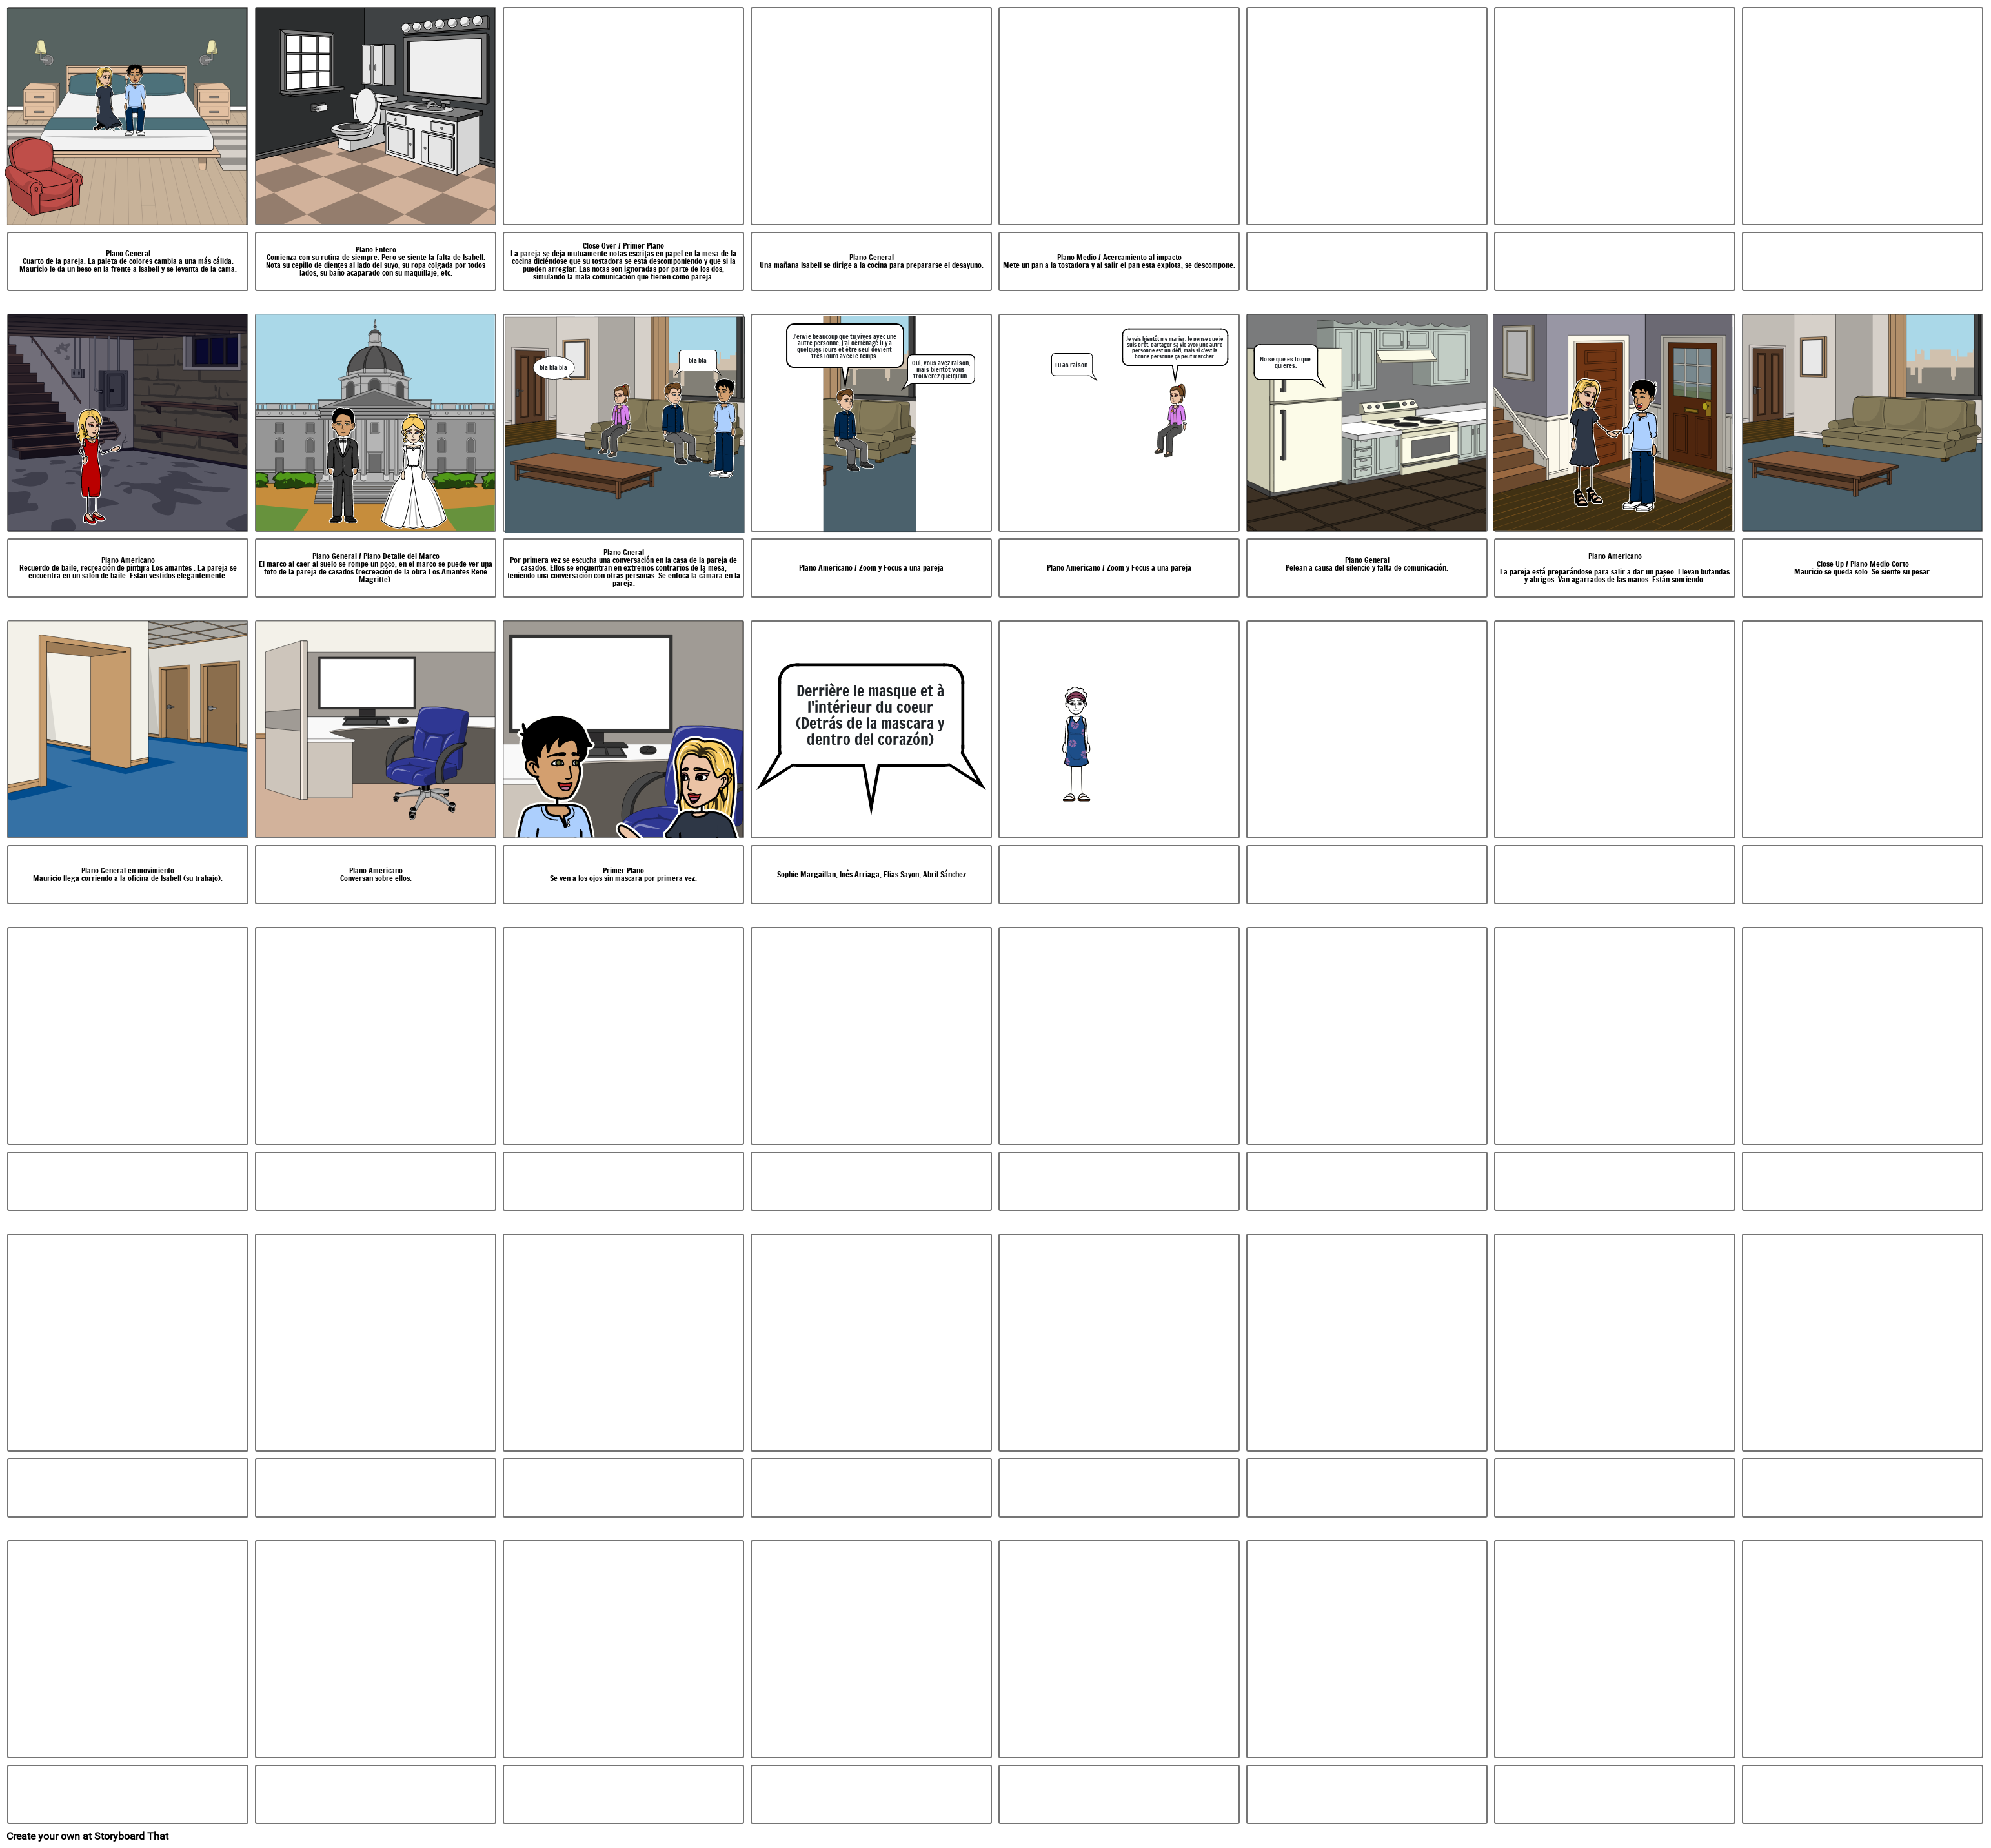Click the woman in blue dress and hat figure
This screenshot has height=1848, width=1991.
1076,745
